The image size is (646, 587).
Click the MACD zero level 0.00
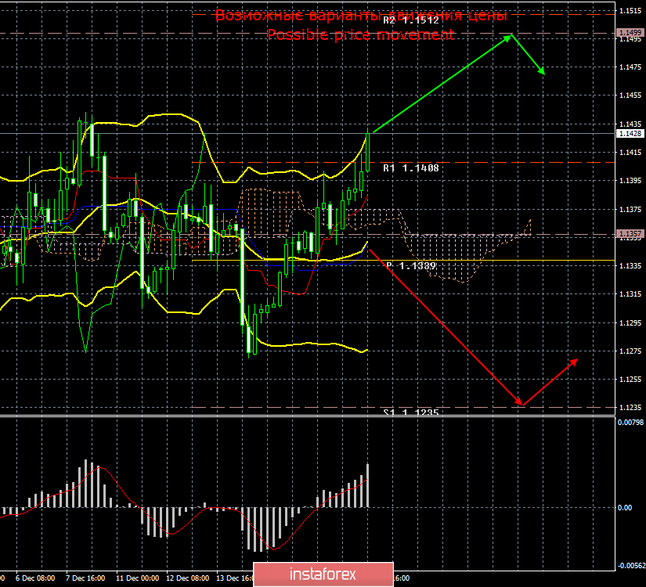click(x=625, y=507)
